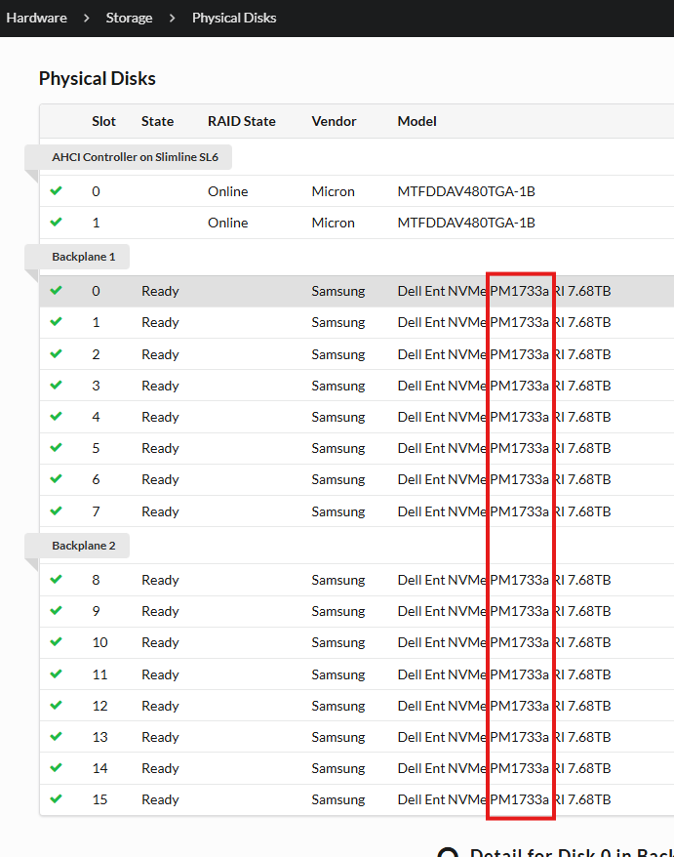Sort by the State column header

157,121
